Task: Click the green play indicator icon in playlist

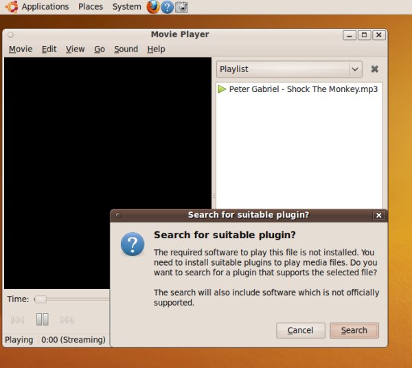Action: click(222, 89)
